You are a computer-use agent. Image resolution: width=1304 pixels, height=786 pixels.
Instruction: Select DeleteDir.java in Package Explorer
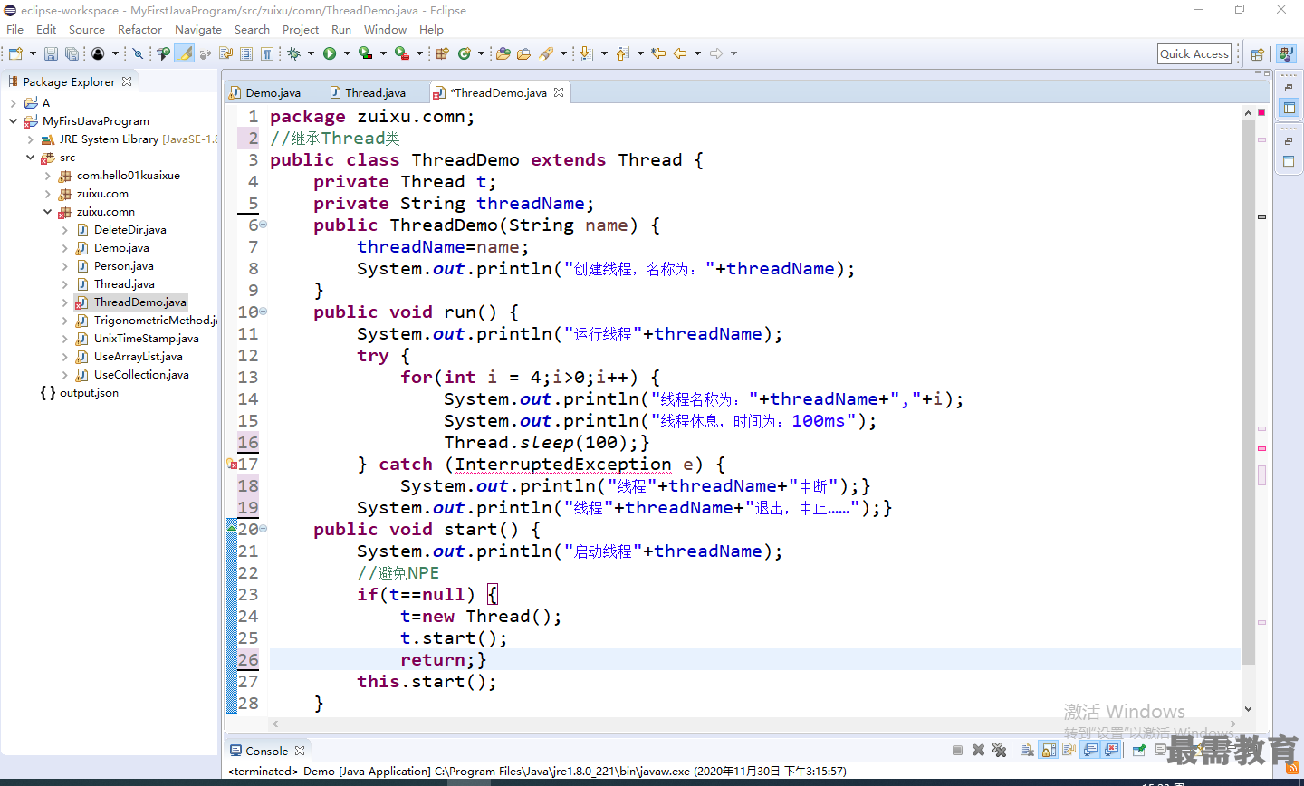pyautogui.click(x=129, y=229)
